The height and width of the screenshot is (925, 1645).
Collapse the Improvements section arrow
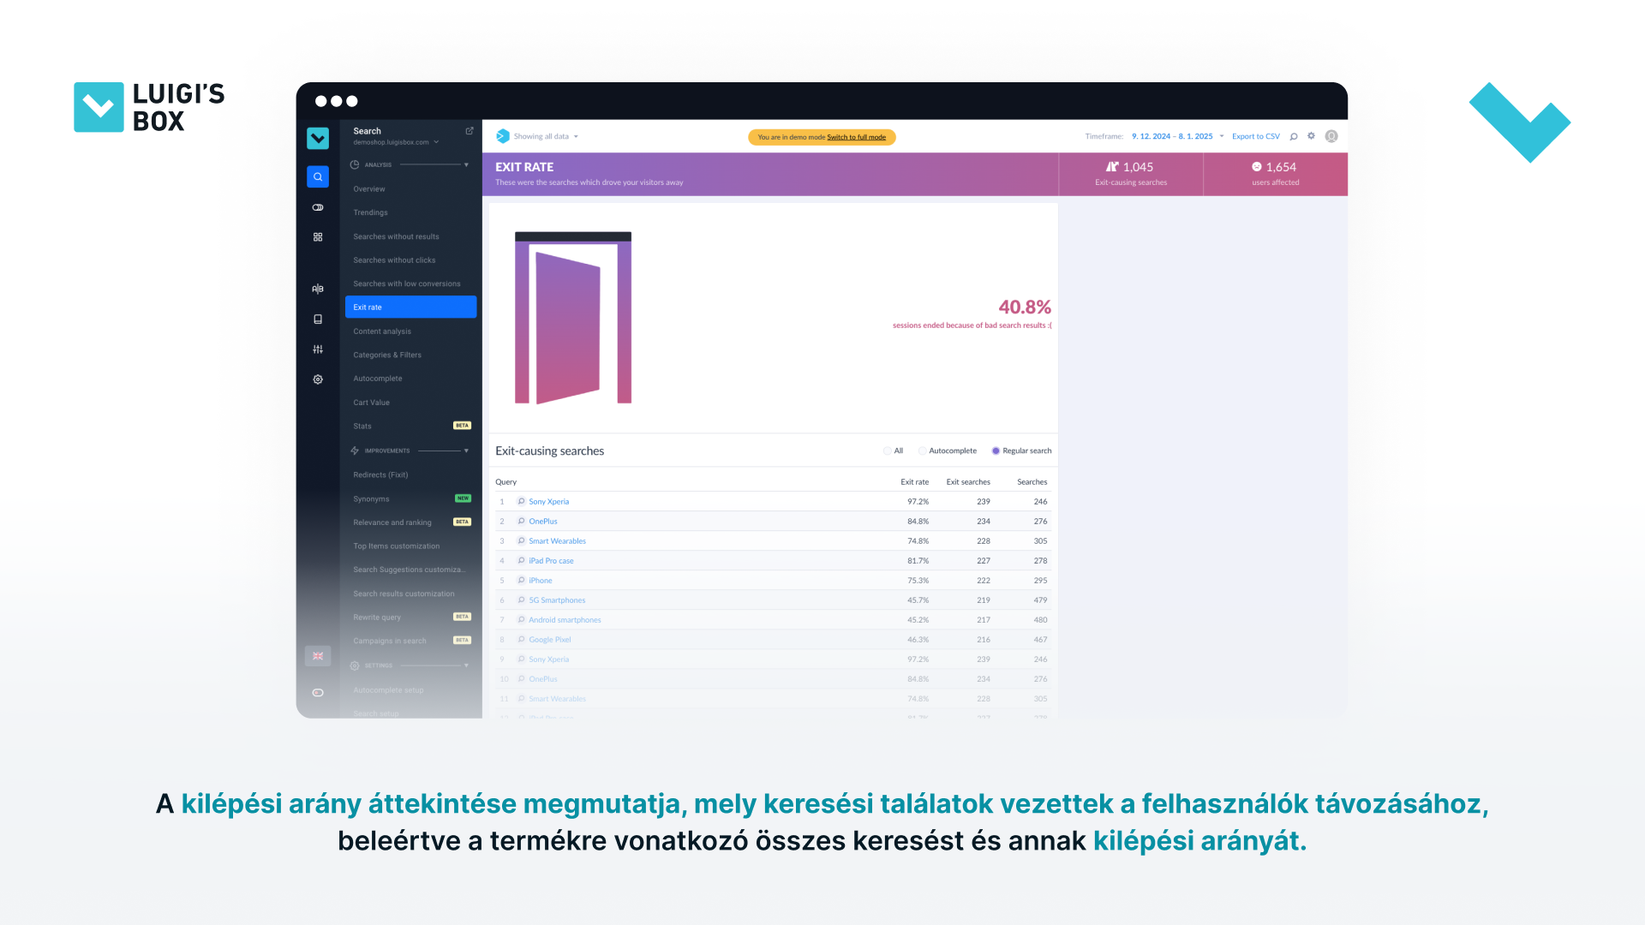tap(466, 451)
